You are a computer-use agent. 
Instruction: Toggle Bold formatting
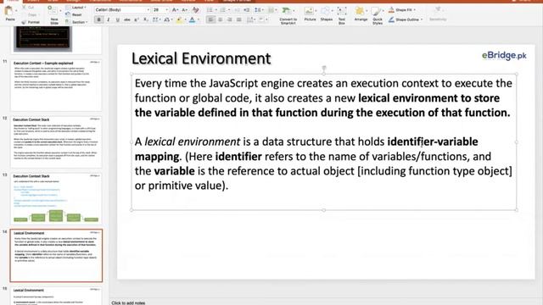click(99, 20)
